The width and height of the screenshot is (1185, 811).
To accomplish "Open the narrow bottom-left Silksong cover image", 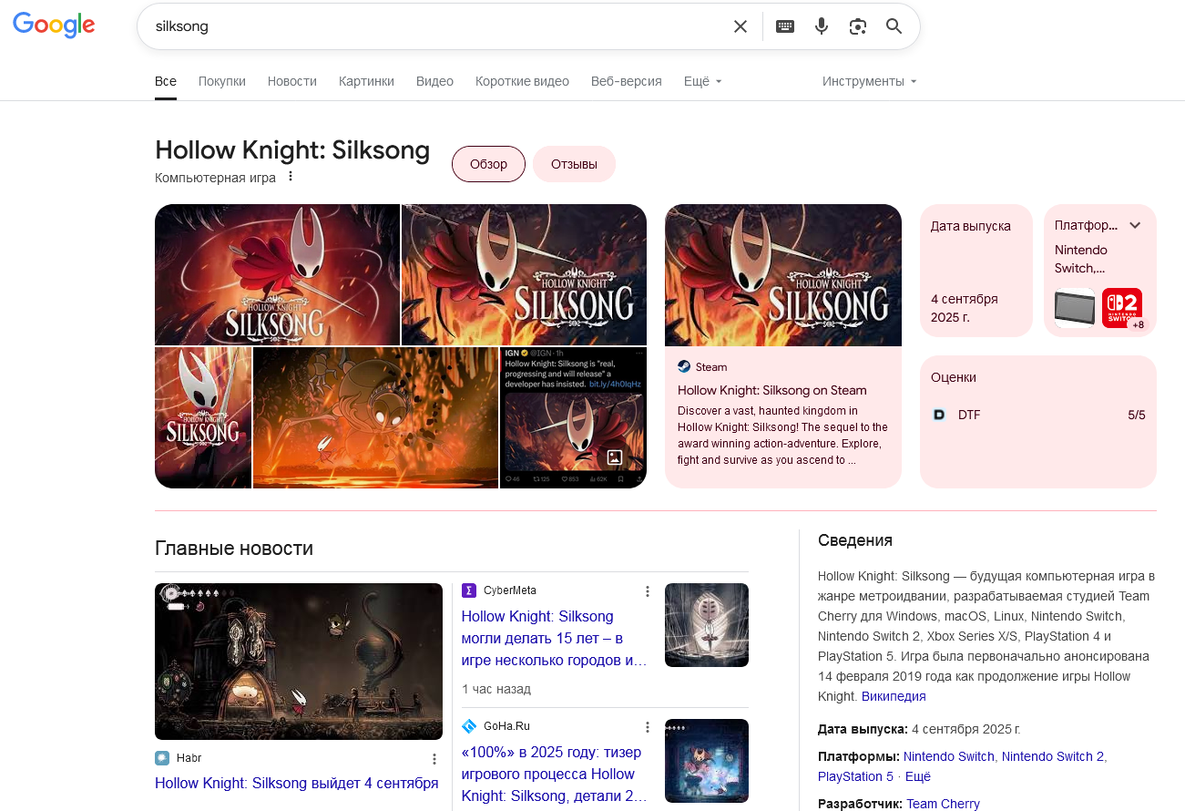I will (x=203, y=417).
